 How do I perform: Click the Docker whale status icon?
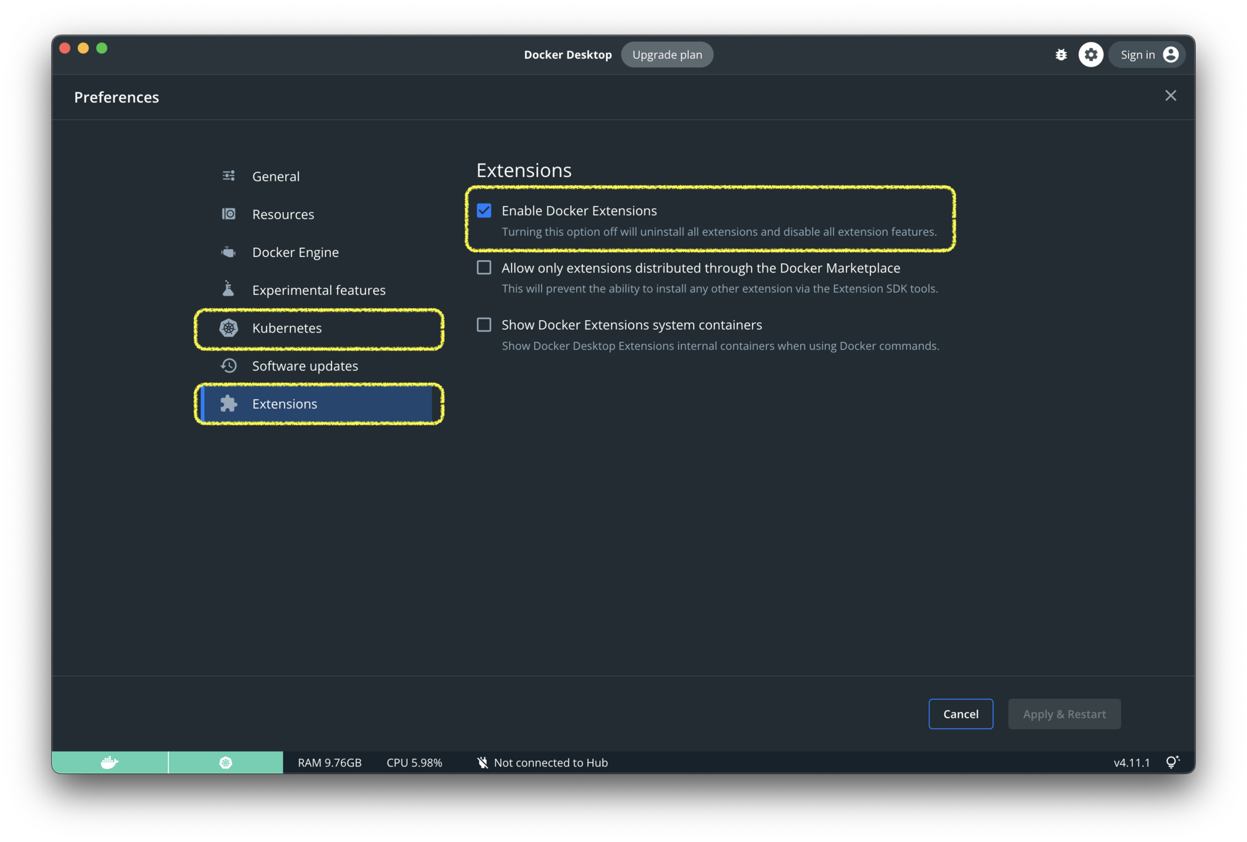tap(110, 762)
